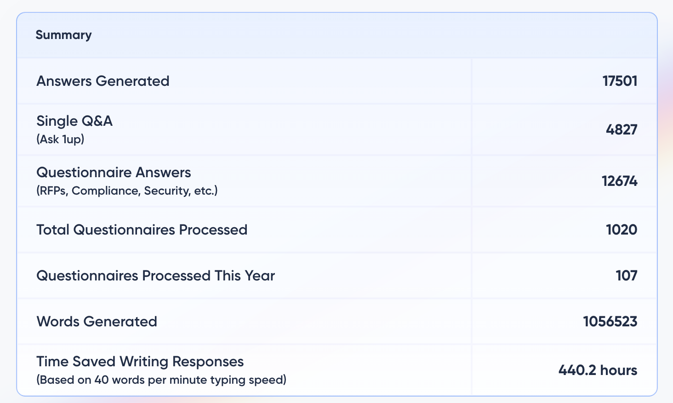Click the 40 words per minute note
Screen dimensions: 673x403
click(x=161, y=380)
